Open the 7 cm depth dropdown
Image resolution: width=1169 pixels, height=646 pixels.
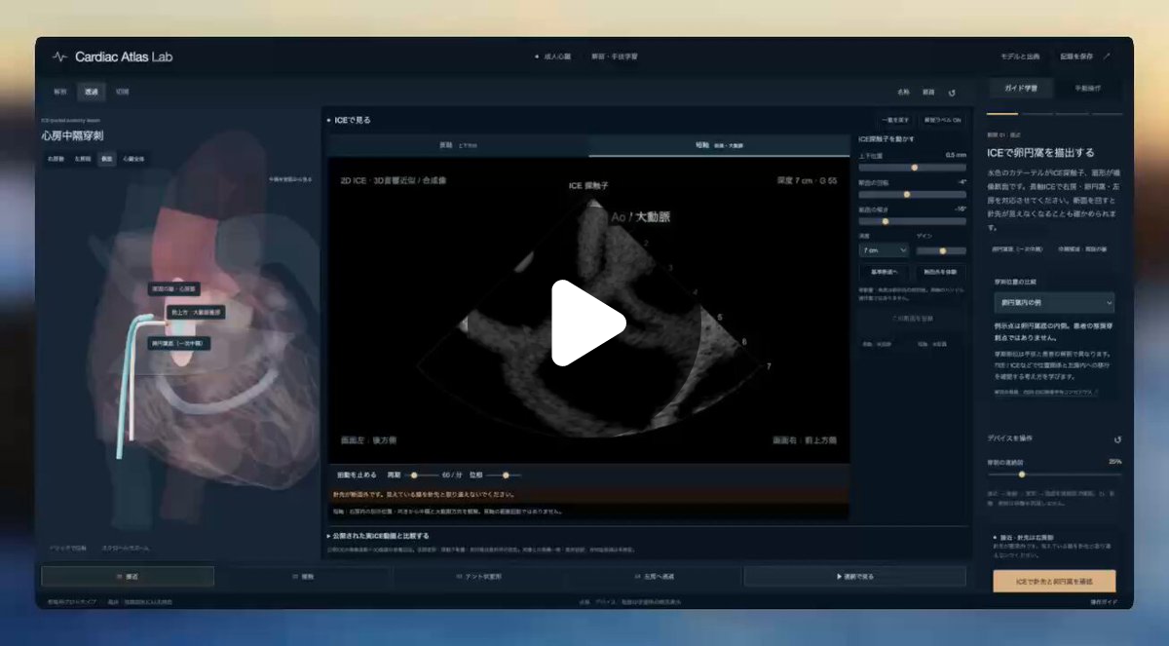883,250
